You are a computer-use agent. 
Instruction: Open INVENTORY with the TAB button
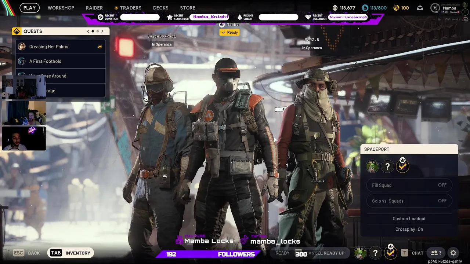(70, 253)
